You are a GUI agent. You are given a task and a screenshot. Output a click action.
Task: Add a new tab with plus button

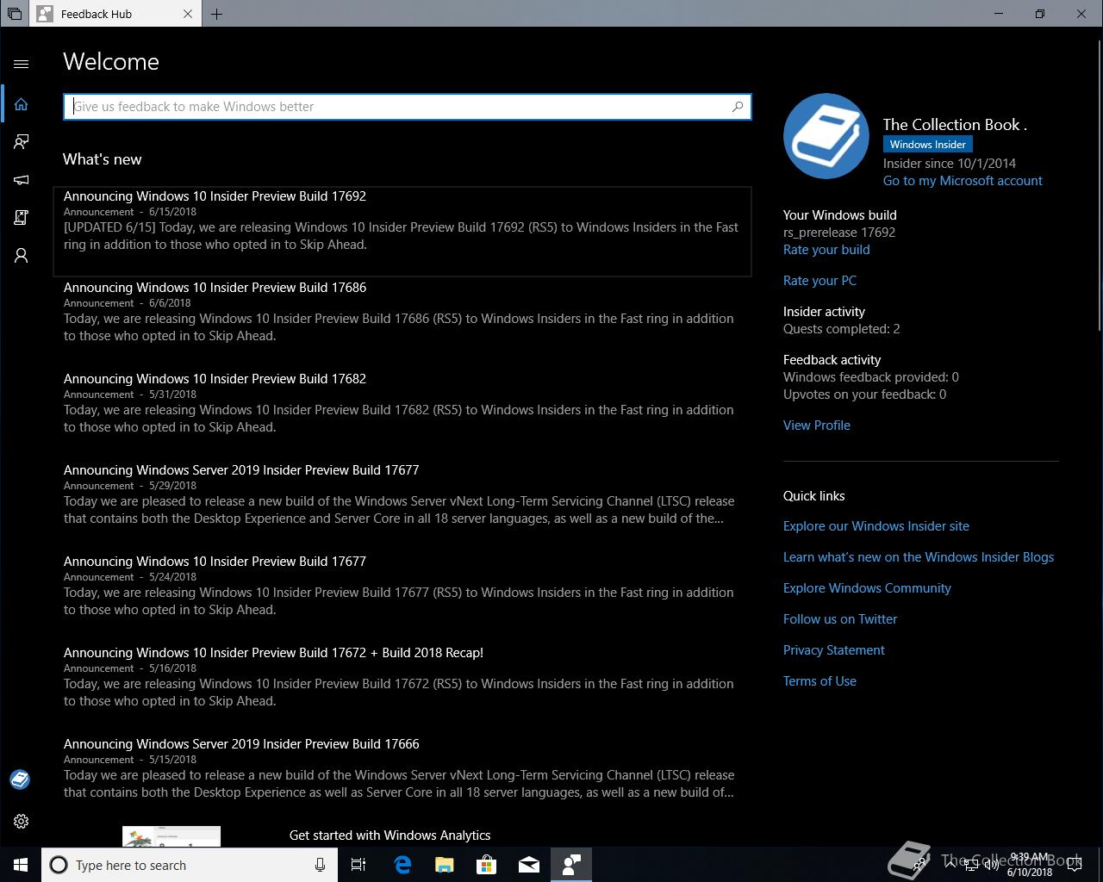(216, 14)
